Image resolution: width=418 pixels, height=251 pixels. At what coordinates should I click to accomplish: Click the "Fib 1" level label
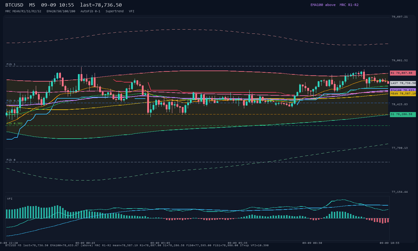(x=11, y=64)
